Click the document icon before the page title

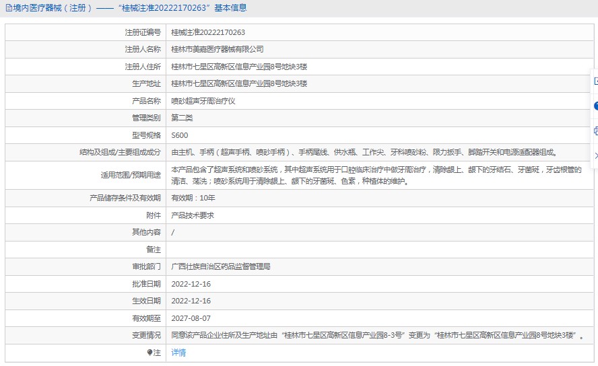9,8
